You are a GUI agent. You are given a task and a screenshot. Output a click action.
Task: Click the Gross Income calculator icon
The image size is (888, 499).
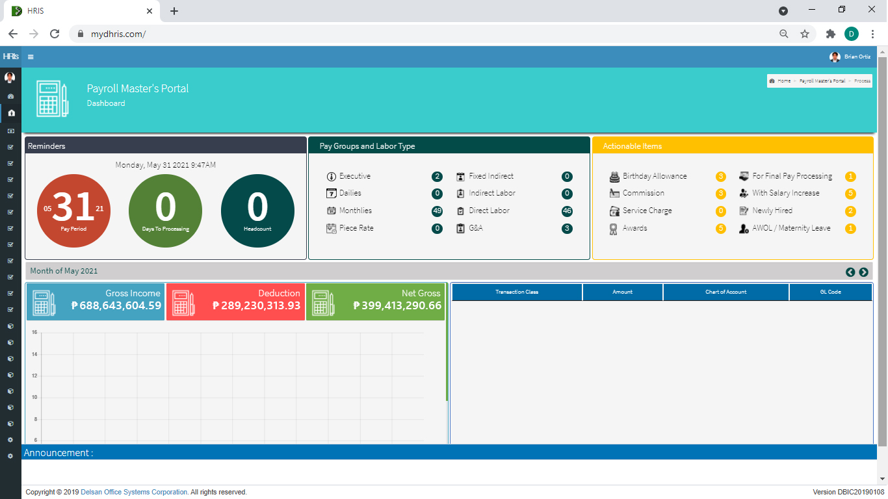point(44,302)
